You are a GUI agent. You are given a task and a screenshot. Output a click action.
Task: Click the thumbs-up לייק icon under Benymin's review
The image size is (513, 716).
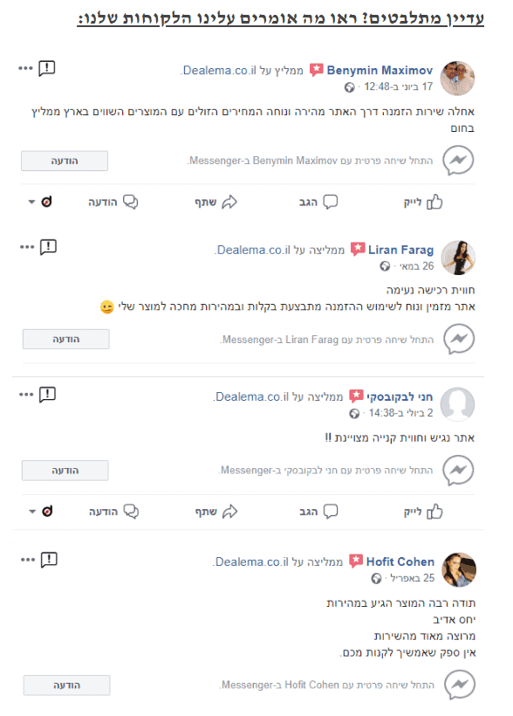[434, 202]
